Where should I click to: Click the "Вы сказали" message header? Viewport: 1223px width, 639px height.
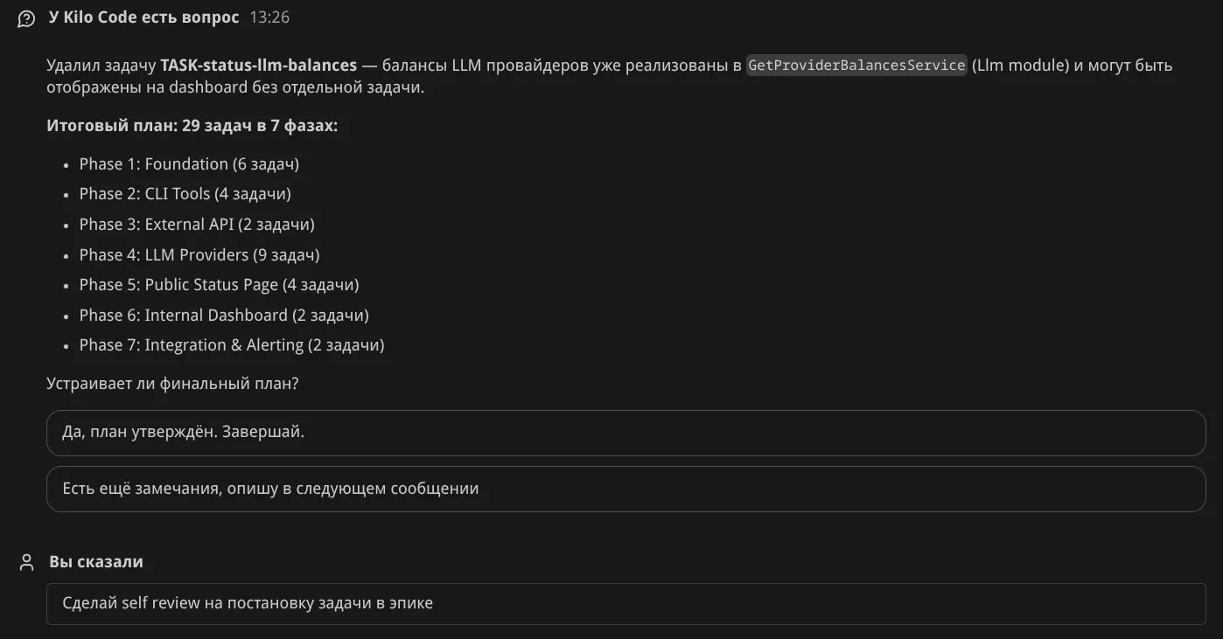(95, 562)
